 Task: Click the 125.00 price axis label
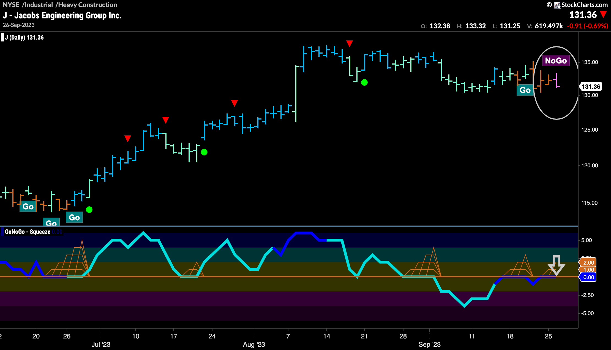(x=590, y=130)
